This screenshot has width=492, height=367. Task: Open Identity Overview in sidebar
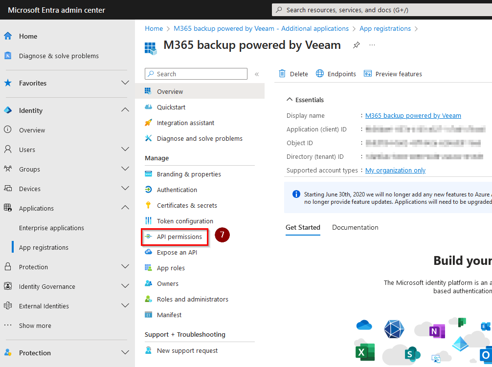click(x=32, y=130)
